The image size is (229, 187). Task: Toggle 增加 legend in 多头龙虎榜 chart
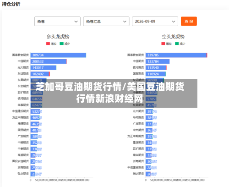pyautogui.click(x=51, y=44)
